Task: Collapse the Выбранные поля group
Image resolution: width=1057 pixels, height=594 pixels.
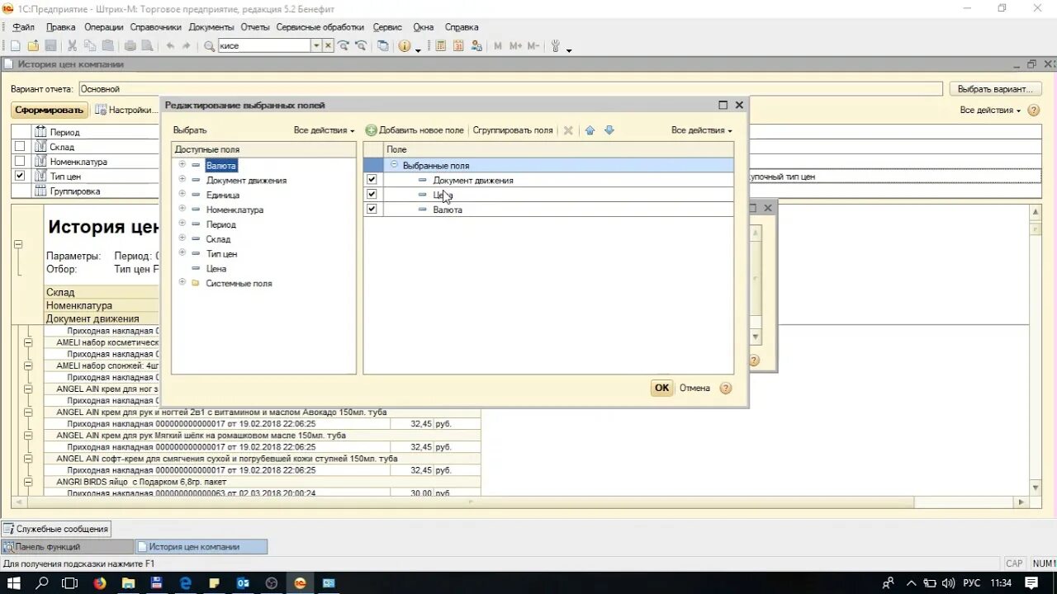Action: pos(394,165)
